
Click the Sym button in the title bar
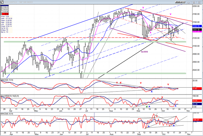(x=178, y=2)
